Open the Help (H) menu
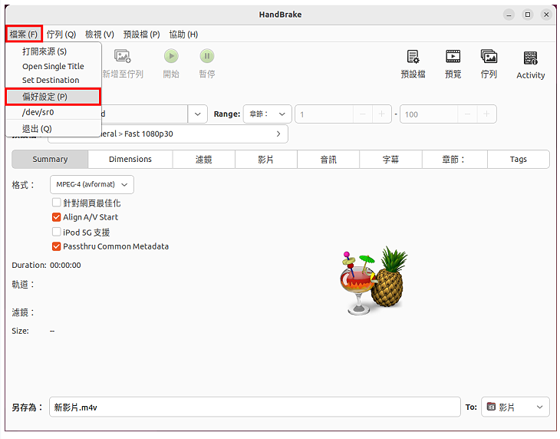This screenshot has width=560, height=439. coord(183,35)
